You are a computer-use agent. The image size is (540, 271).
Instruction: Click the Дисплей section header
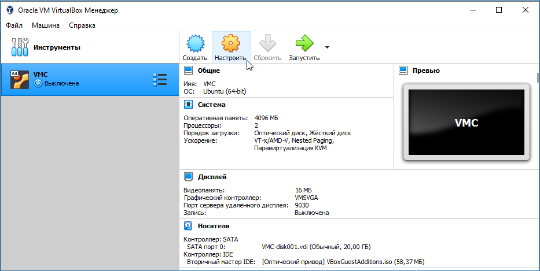click(x=212, y=177)
